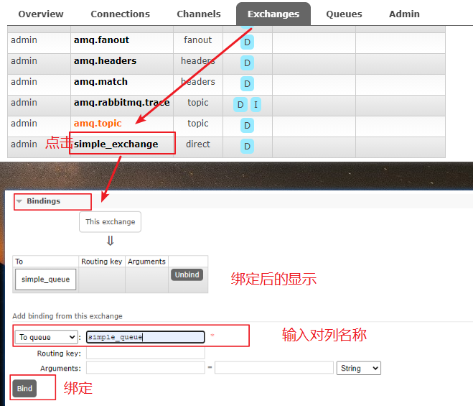Switch to the Admin tab
This screenshot has height=406, width=473.
click(404, 14)
